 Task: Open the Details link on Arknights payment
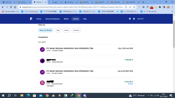130,84
